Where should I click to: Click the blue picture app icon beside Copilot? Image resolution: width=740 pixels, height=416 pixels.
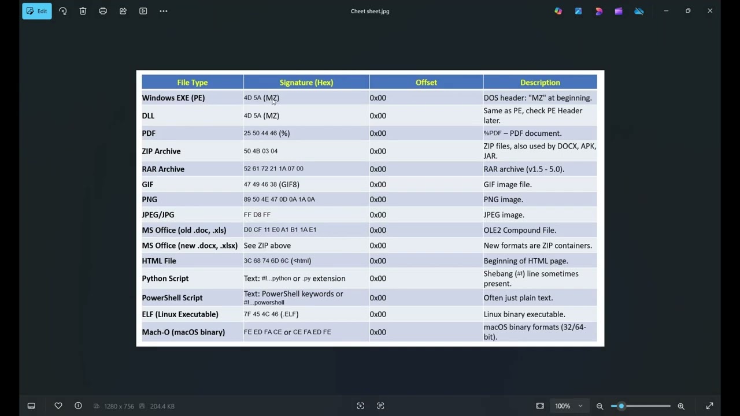coord(578,11)
